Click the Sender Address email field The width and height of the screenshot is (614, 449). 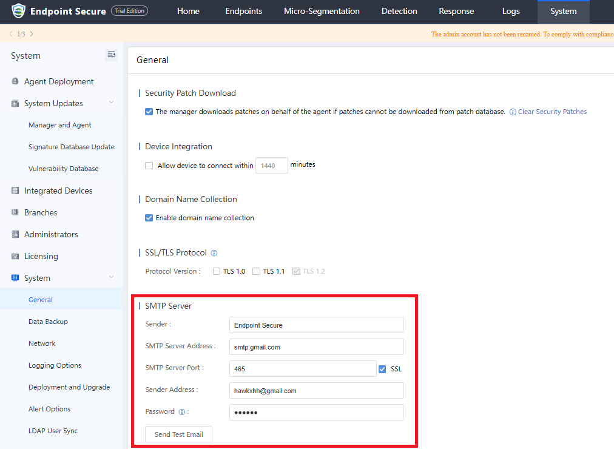pos(316,391)
